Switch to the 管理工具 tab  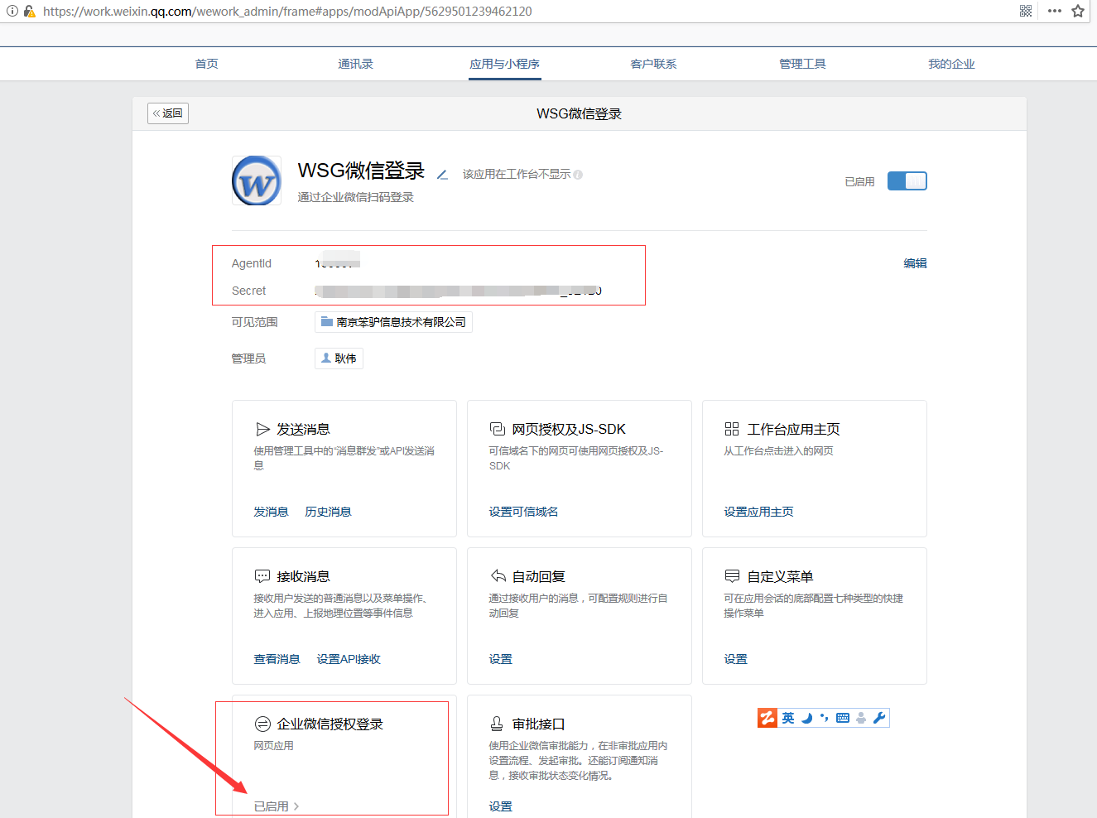click(802, 64)
